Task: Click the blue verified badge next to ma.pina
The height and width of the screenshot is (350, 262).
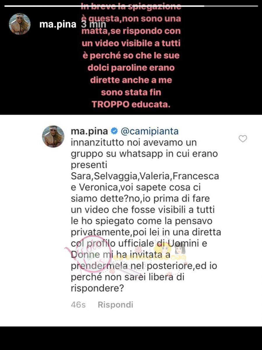Action: click(x=114, y=131)
